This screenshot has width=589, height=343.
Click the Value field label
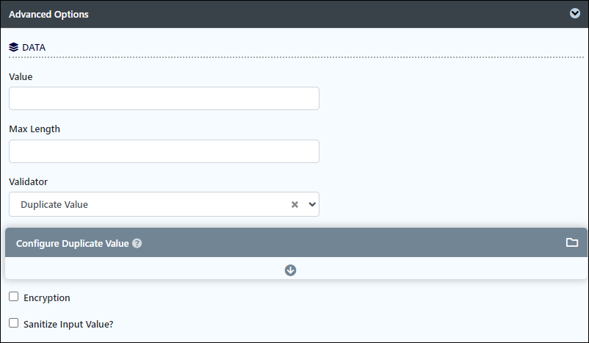(x=21, y=77)
